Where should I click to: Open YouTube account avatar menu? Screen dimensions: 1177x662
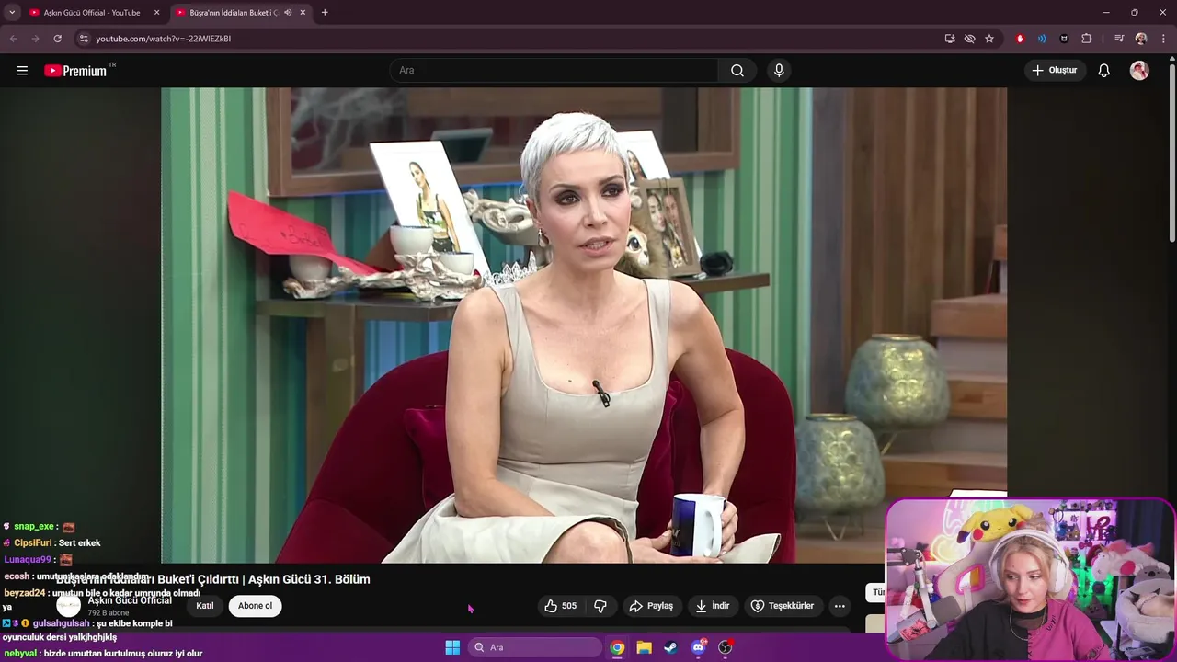1139,71
